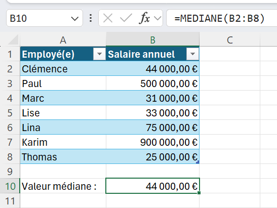Click the Name Box showing B10
The image size is (277, 208).
pyautogui.click(x=45, y=18)
